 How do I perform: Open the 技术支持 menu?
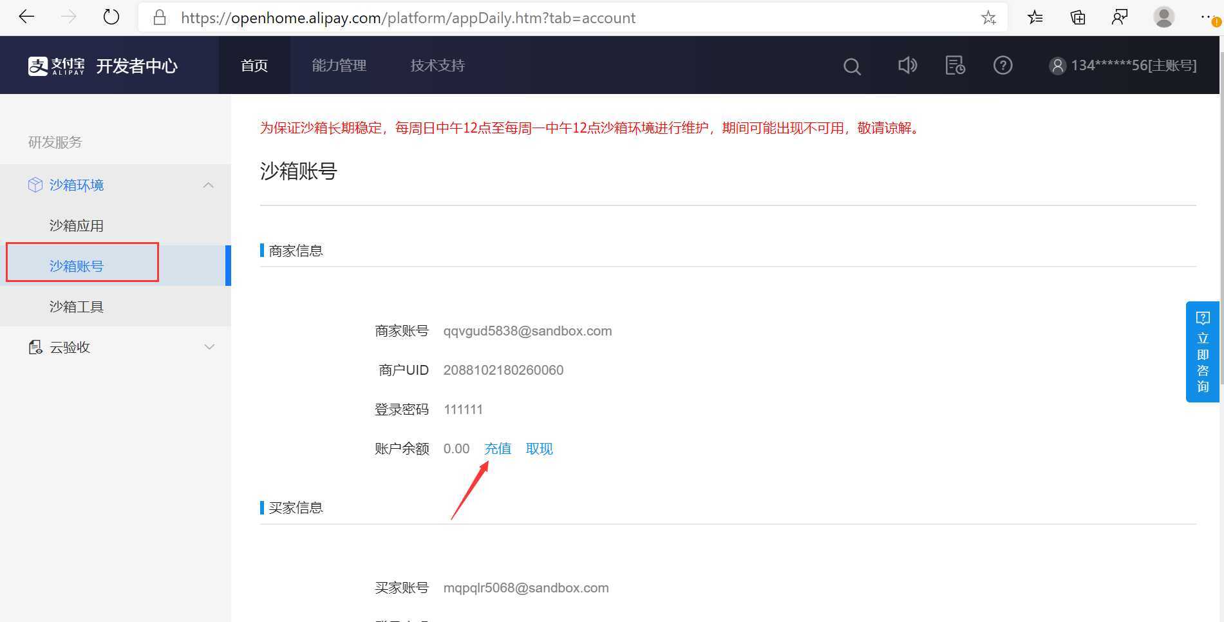pyautogui.click(x=437, y=65)
